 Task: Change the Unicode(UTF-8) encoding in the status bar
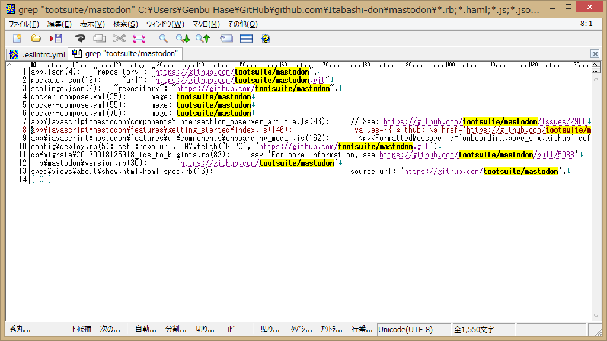[405, 329]
